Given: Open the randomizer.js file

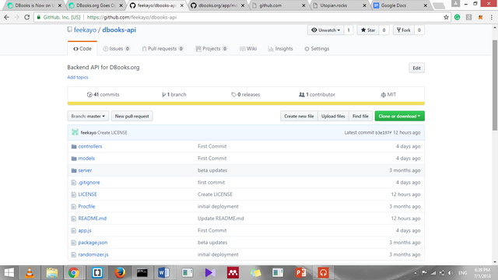Looking at the screenshot, I should pyautogui.click(x=93, y=254).
